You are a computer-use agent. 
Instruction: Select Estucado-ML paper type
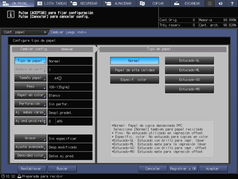coord(189,70)
